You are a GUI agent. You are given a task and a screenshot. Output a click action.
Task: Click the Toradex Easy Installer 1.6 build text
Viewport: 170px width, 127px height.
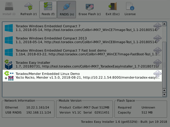[124, 122]
